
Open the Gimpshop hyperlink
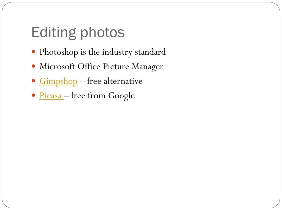[58, 81]
